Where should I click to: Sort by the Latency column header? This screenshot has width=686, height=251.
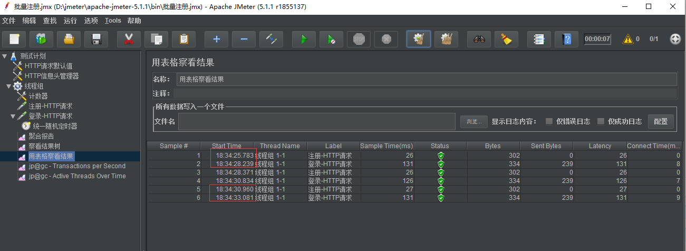point(600,146)
